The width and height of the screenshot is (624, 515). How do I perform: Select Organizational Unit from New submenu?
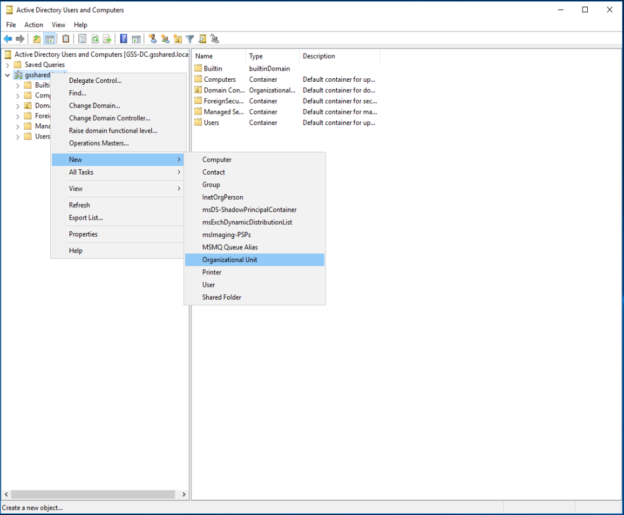click(x=229, y=260)
